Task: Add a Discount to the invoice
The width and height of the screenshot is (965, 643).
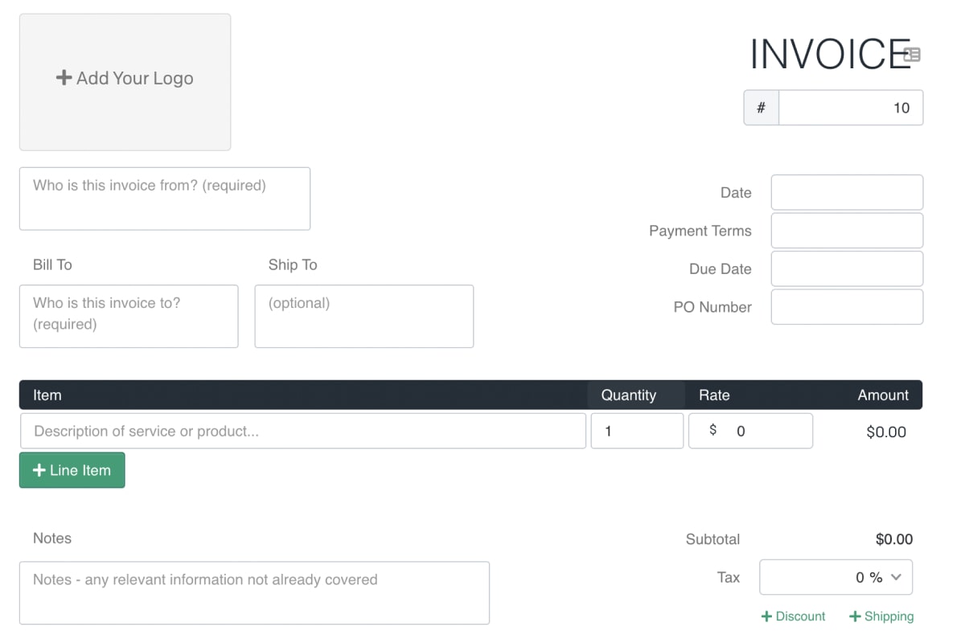Action: click(x=793, y=616)
